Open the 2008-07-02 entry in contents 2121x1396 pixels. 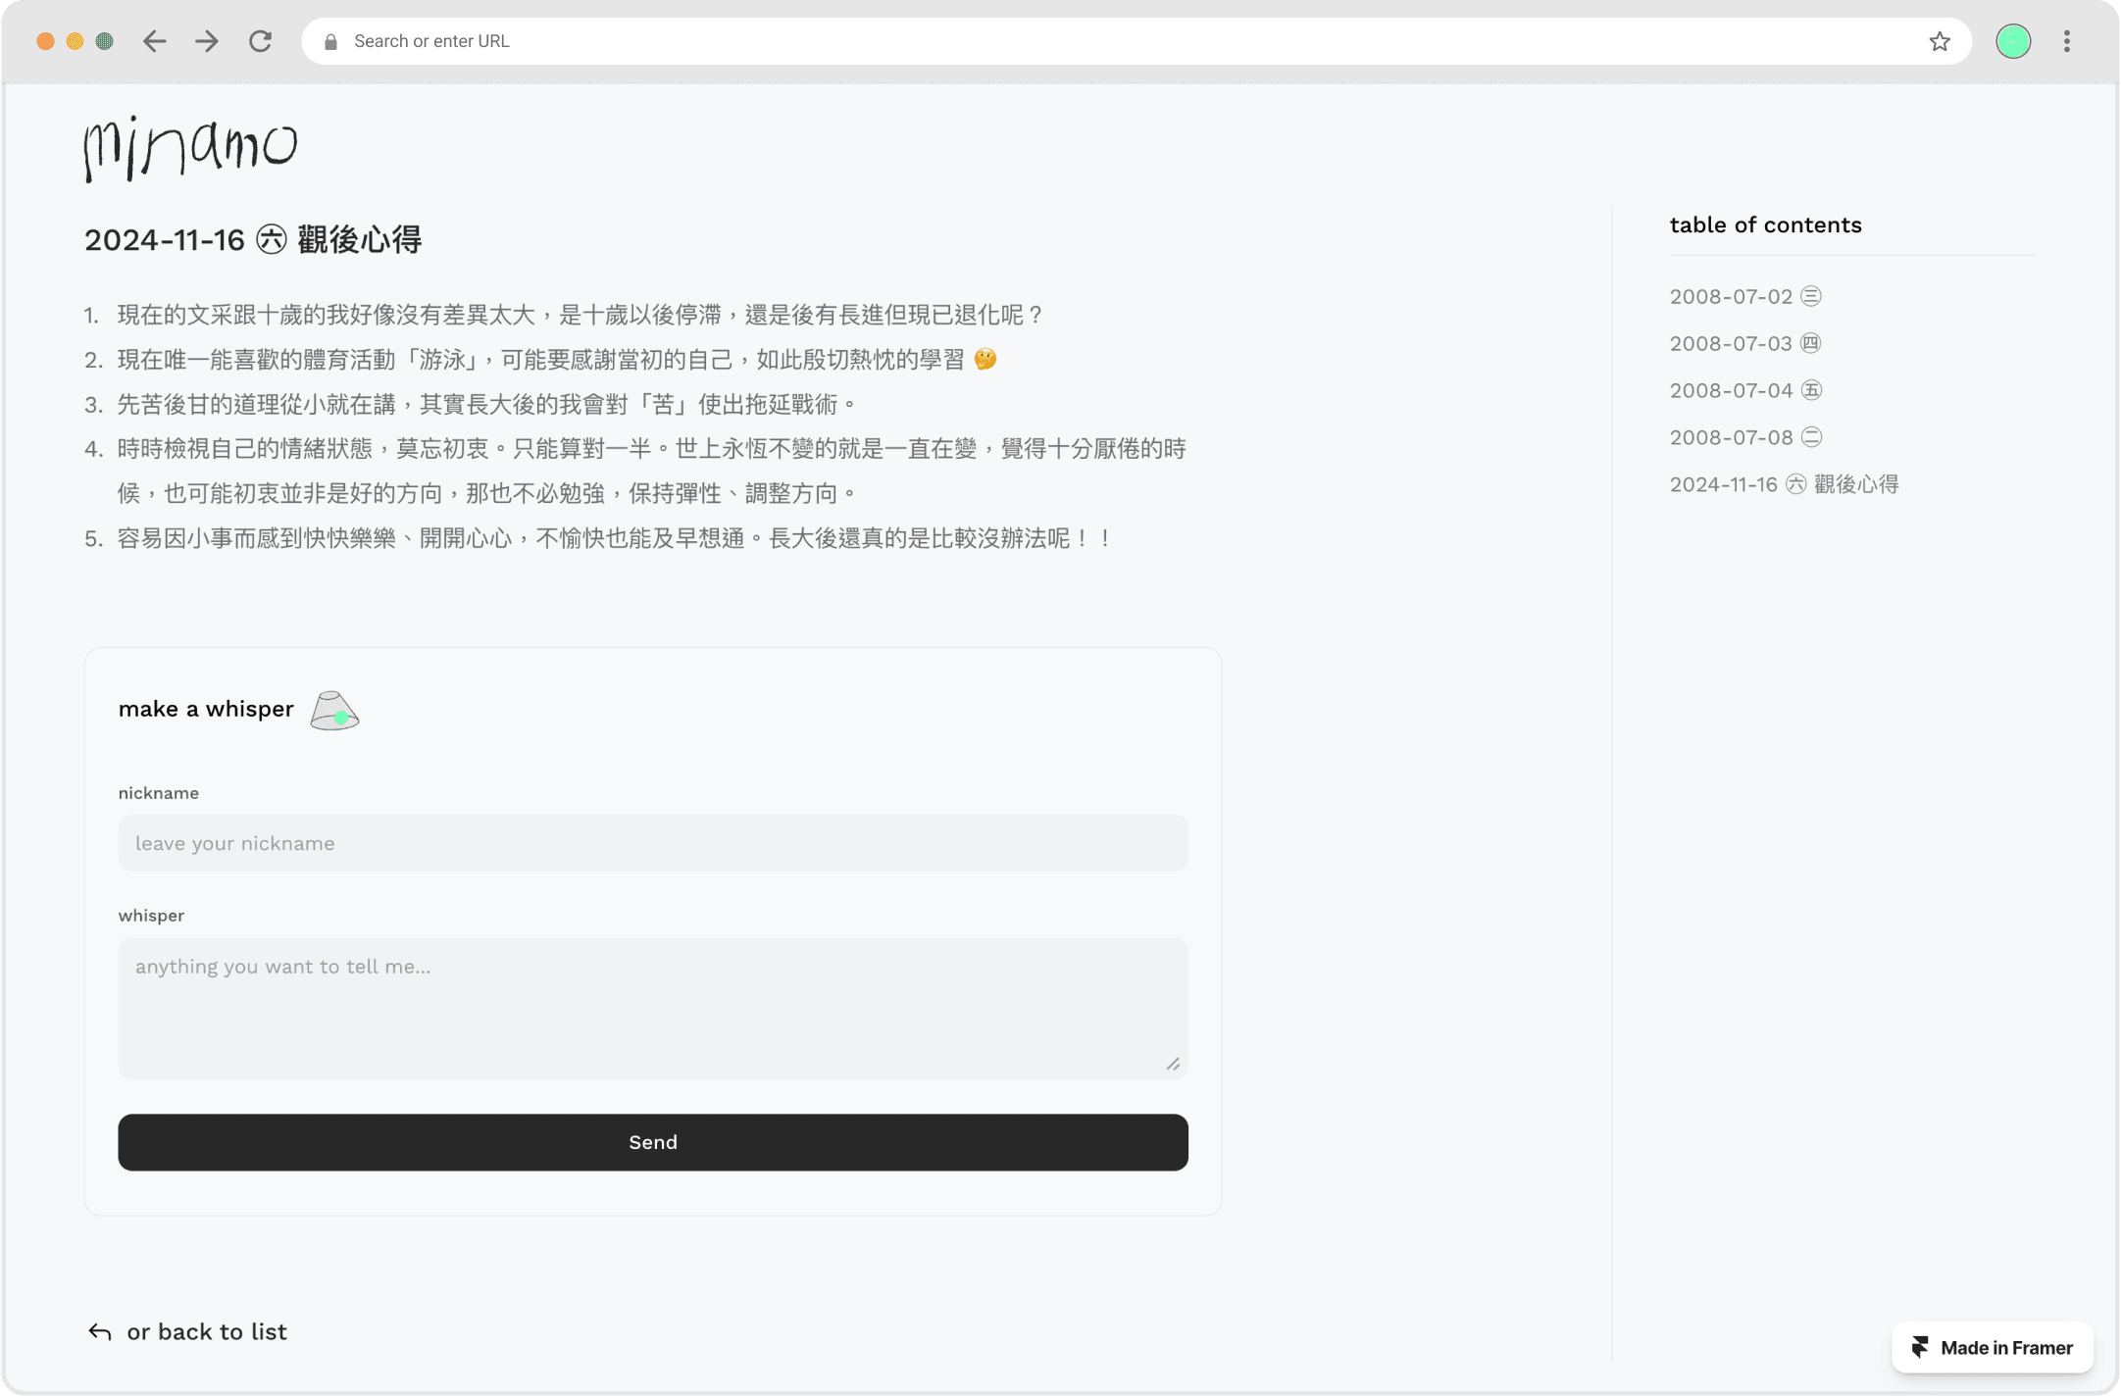pos(1744,296)
